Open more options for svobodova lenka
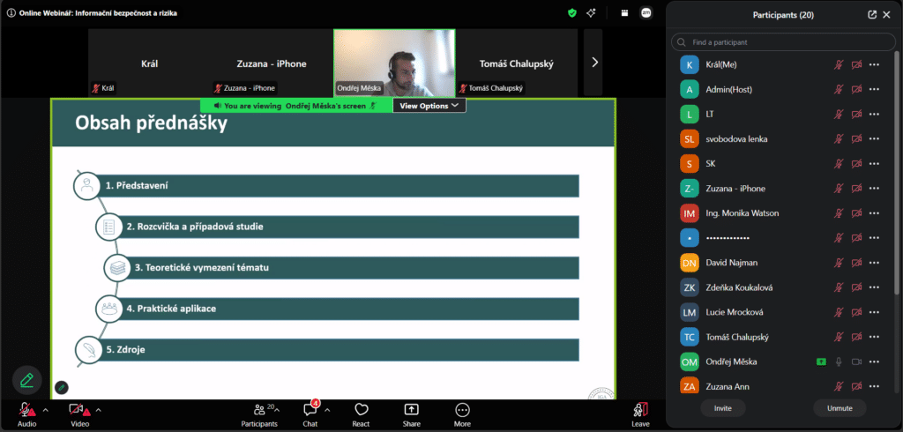This screenshot has height=432, width=903. (x=874, y=138)
